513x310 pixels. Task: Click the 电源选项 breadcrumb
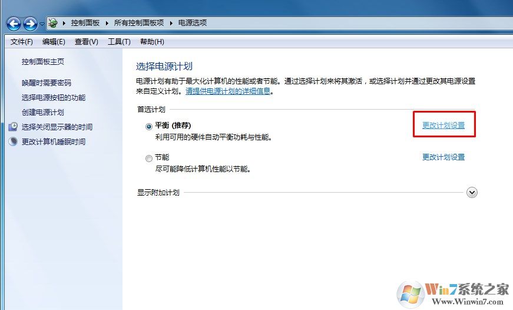point(193,23)
